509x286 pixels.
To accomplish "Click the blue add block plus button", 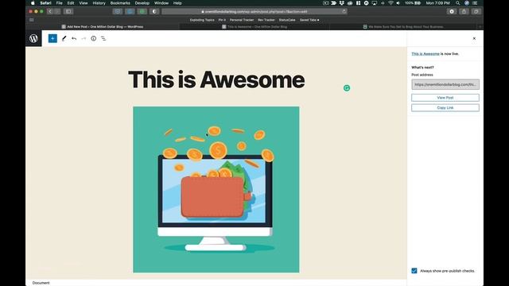I will click(x=52, y=38).
